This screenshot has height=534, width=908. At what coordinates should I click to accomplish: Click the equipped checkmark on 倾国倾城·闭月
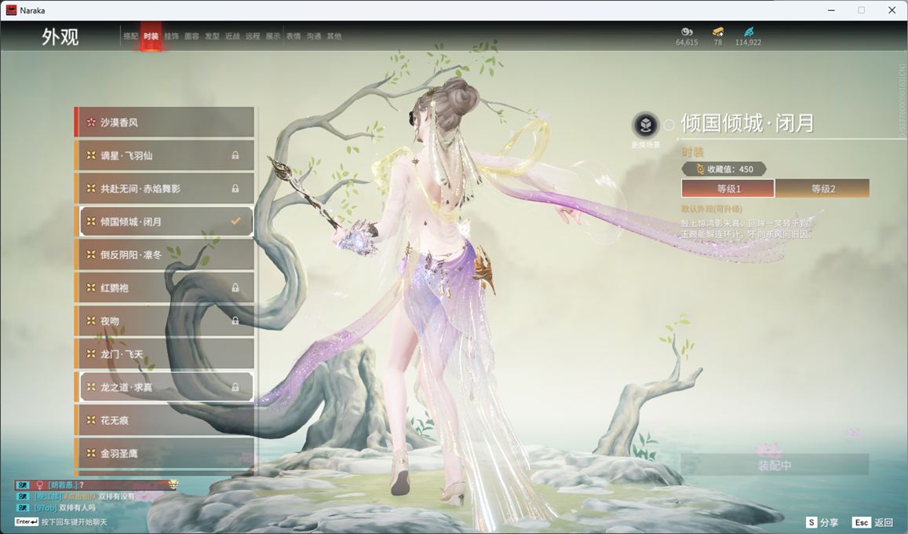point(235,221)
